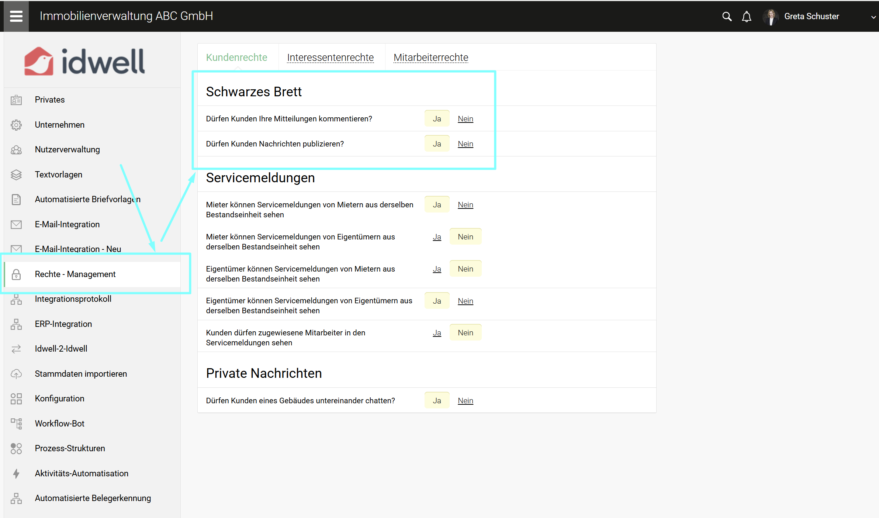Open the hamburger menu icon
The image size is (879, 518).
click(16, 16)
